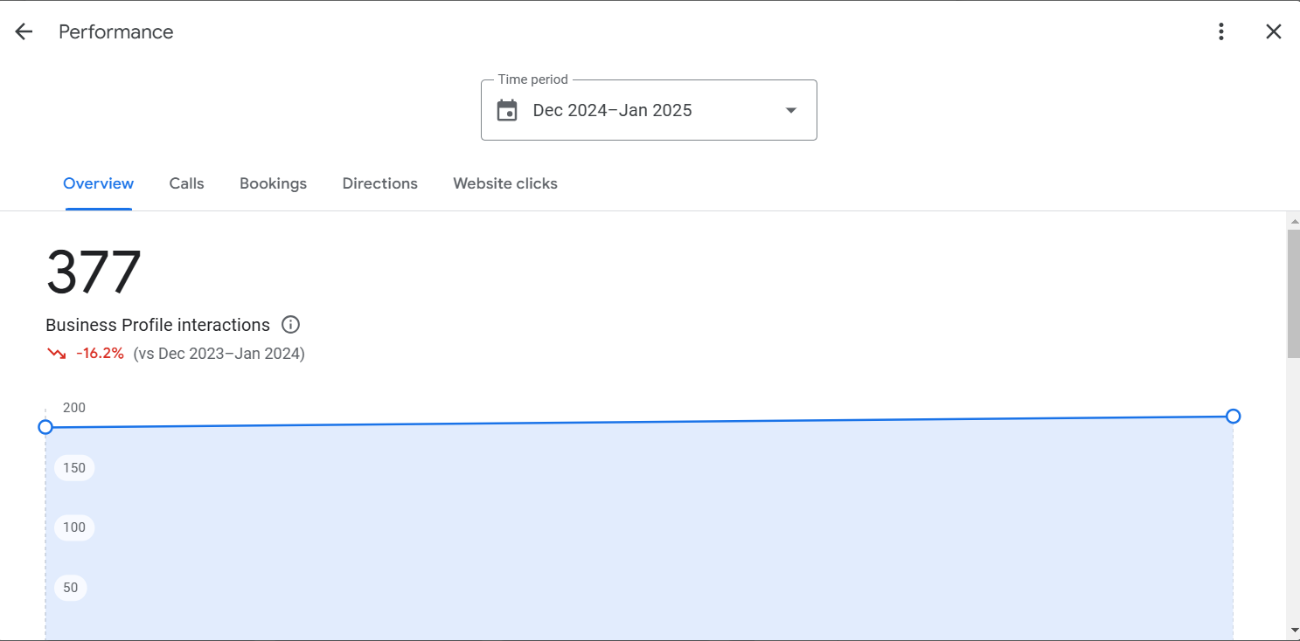
Task: Switch to Website clicks tab
Action: coord(505,183)
